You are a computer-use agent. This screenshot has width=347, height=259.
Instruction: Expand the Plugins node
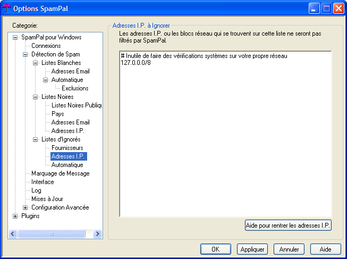click(x=15, y=216)
